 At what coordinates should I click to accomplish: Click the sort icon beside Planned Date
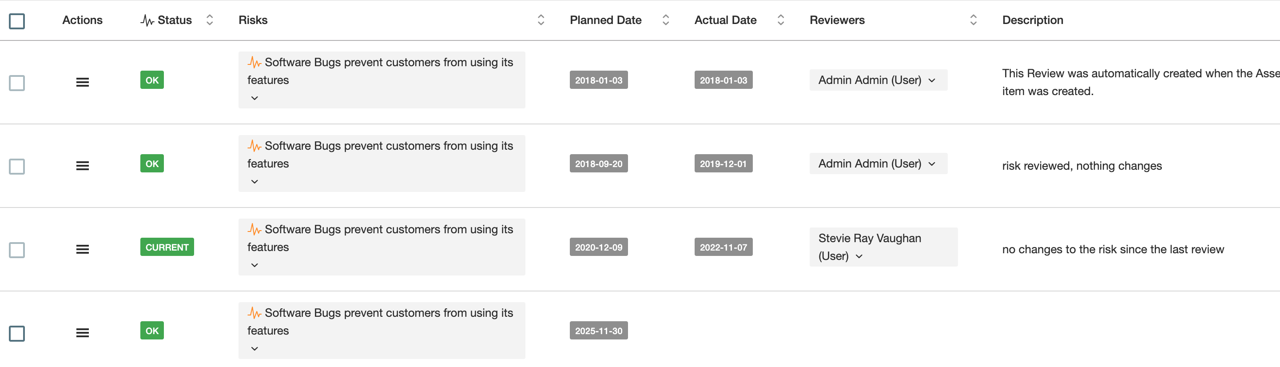(x=665, y=20)
